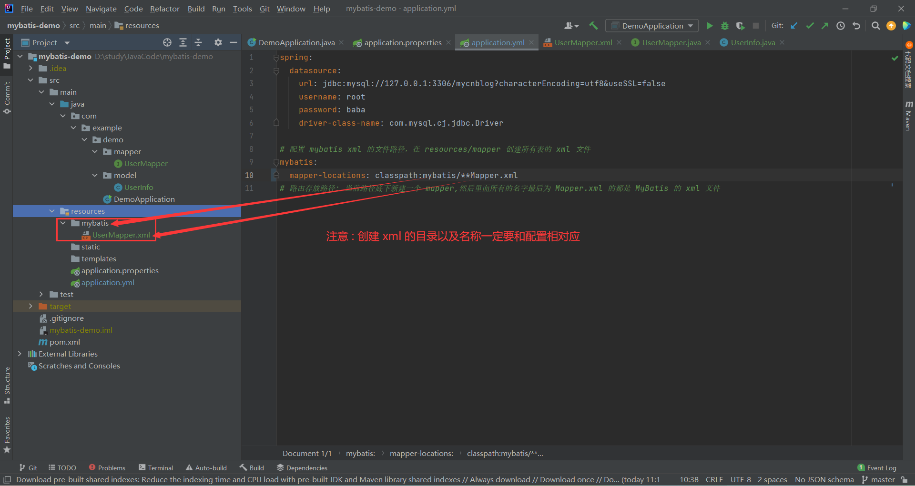This screenshot has width=915, height=486.
Task: Run with coverage shield icon
Action: pyautogui.click(x=740, y=26)
